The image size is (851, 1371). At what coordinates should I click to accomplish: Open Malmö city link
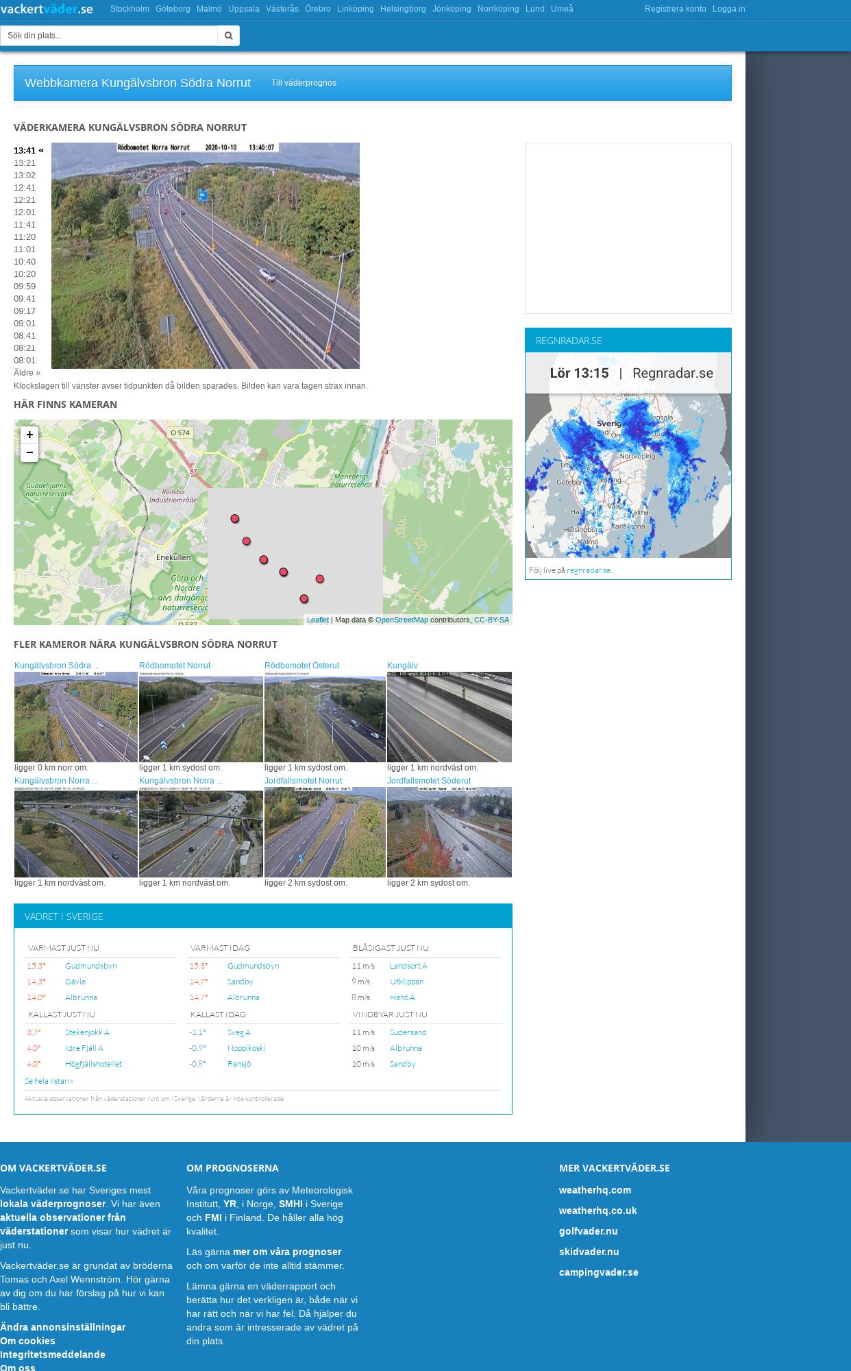(209, 9)
